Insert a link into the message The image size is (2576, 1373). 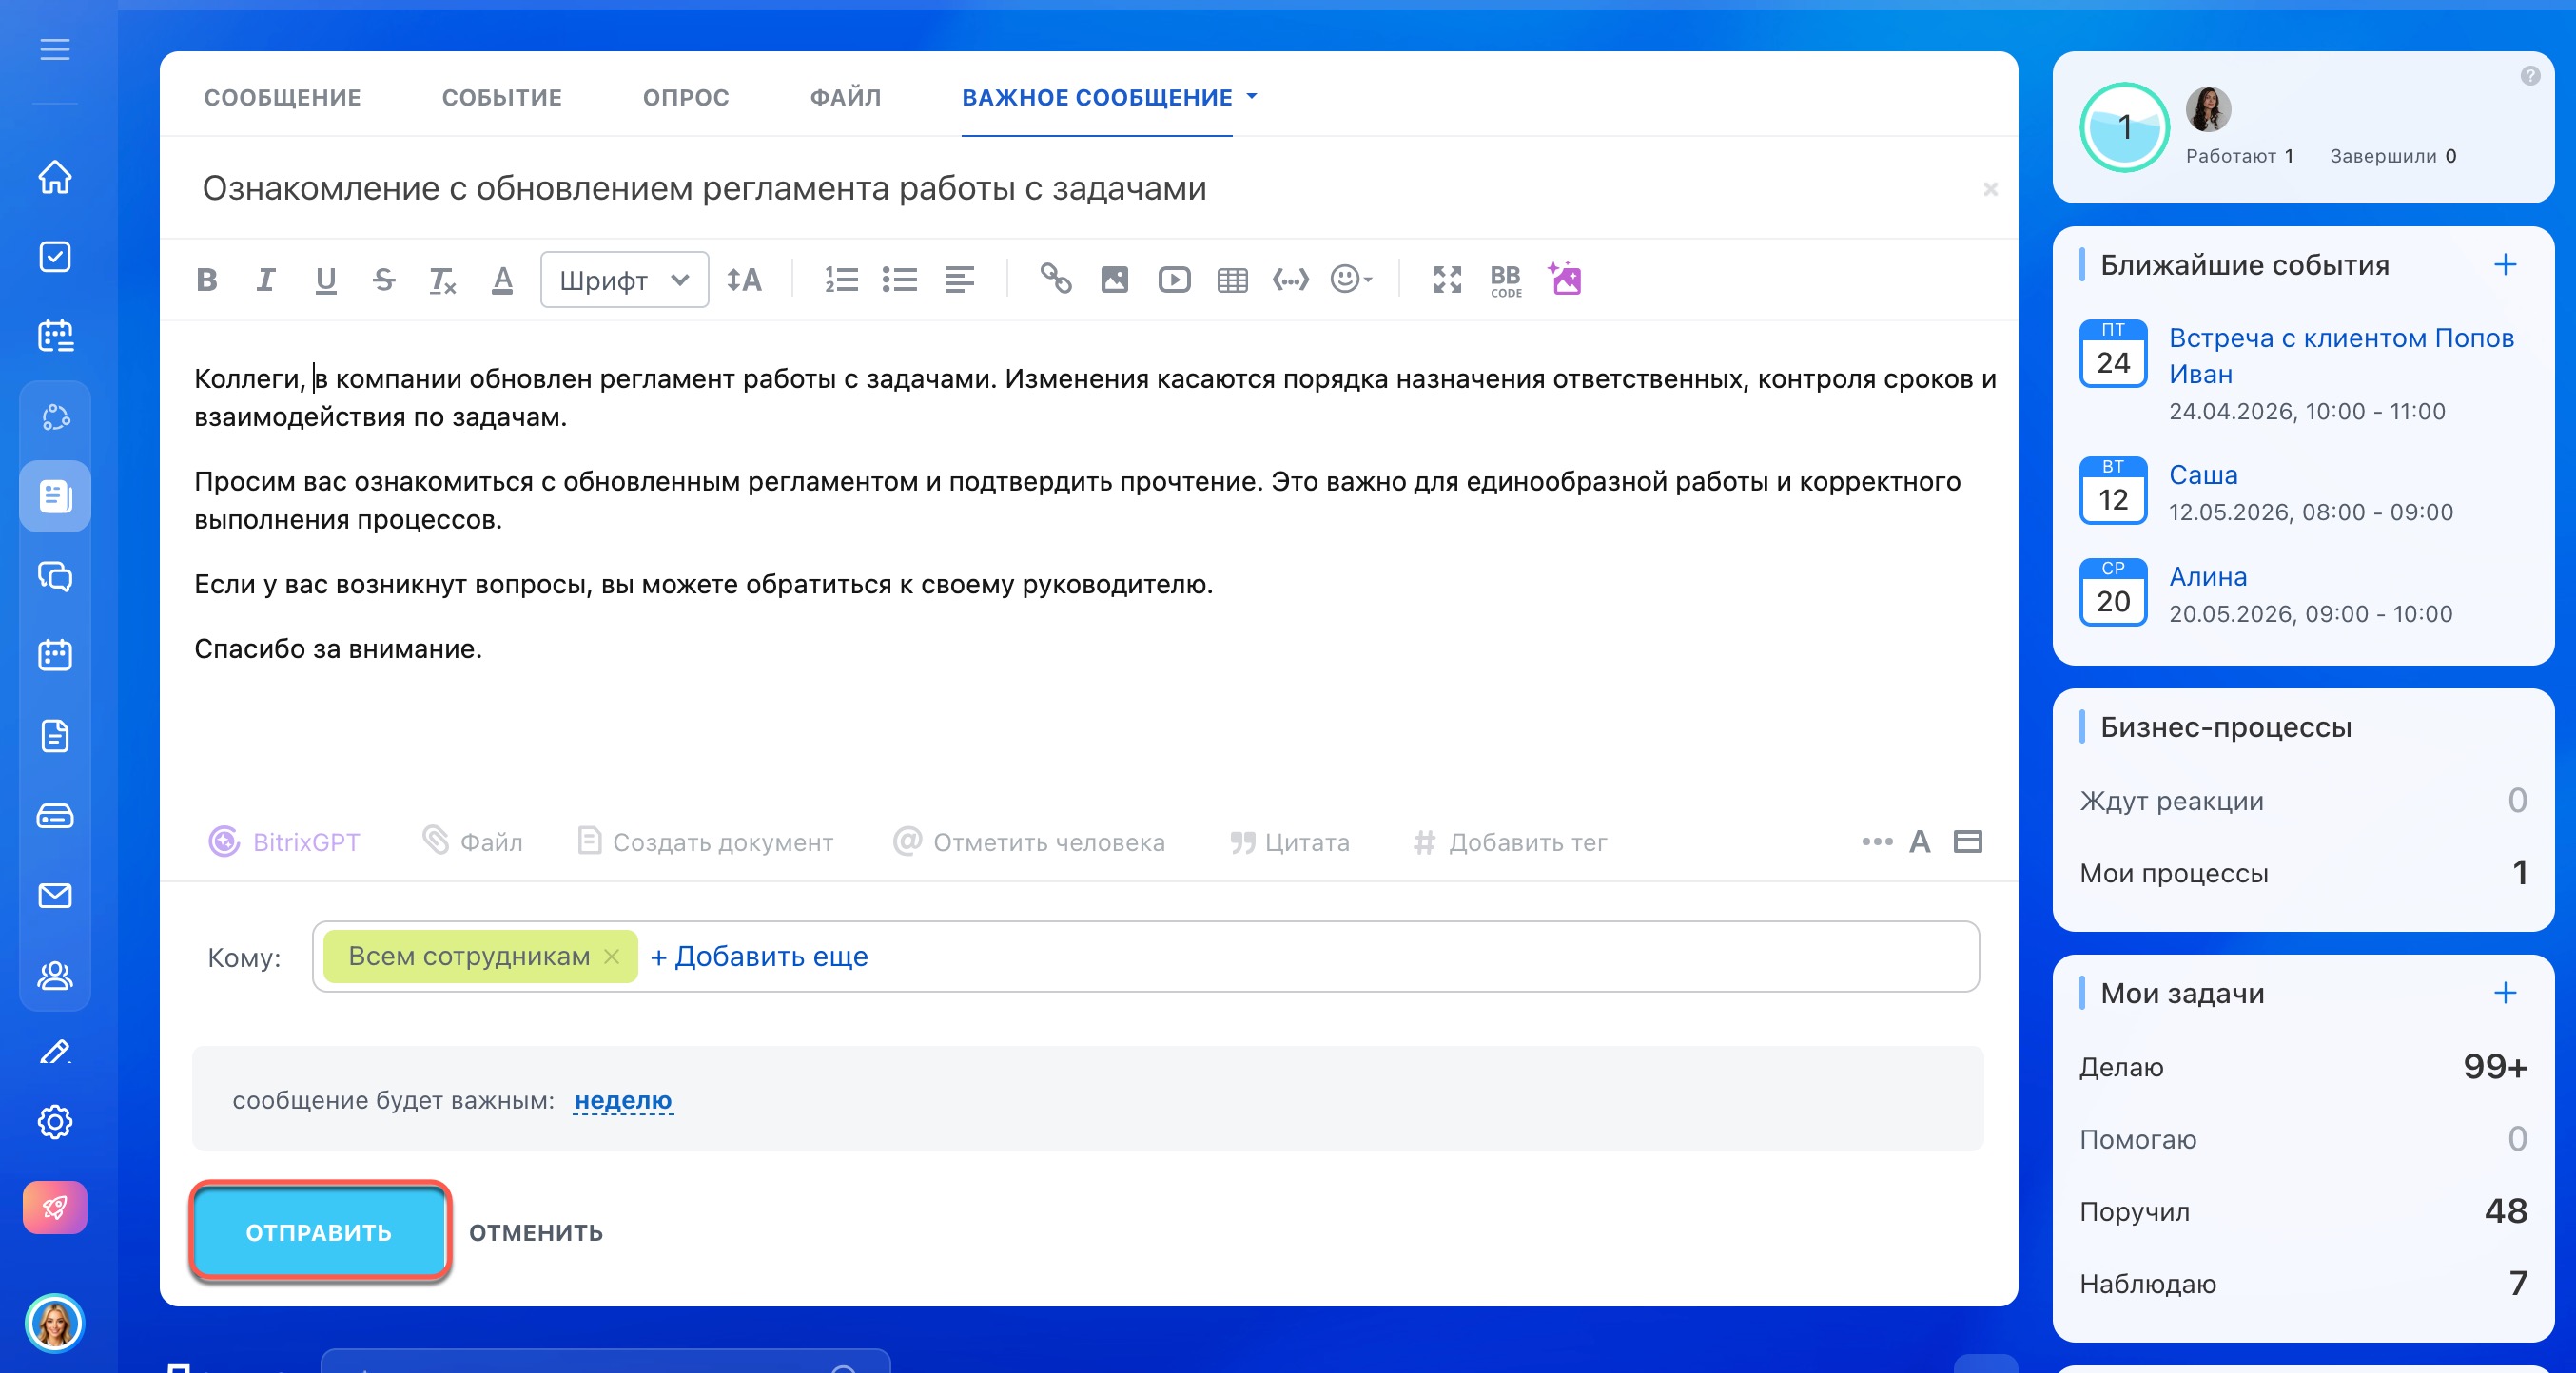coord(1055,279)
